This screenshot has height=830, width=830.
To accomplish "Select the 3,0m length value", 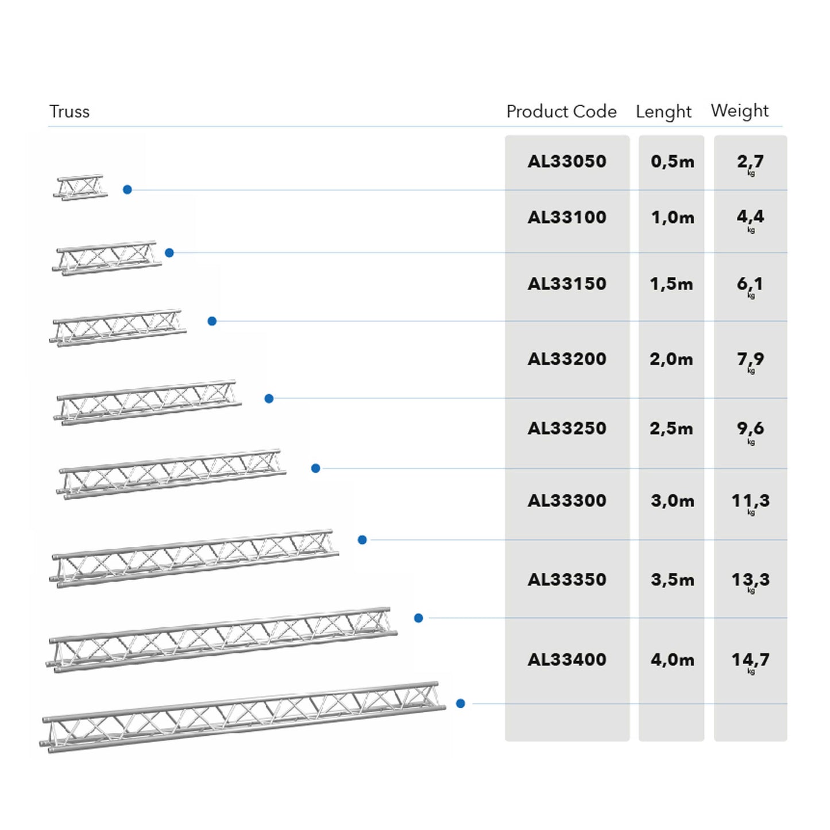I will (x=672, y=501).
